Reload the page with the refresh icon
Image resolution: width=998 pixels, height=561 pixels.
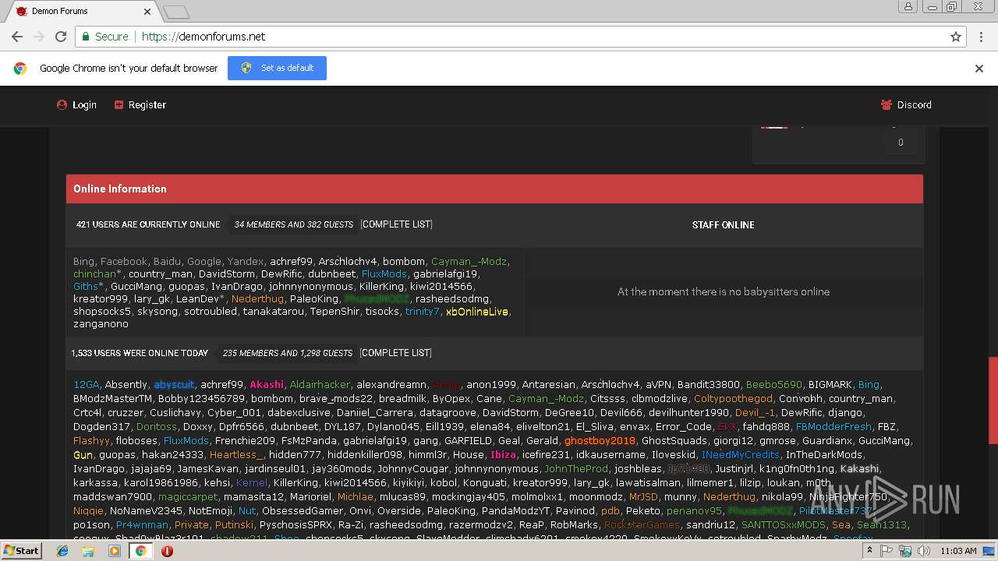pos(61,37)
